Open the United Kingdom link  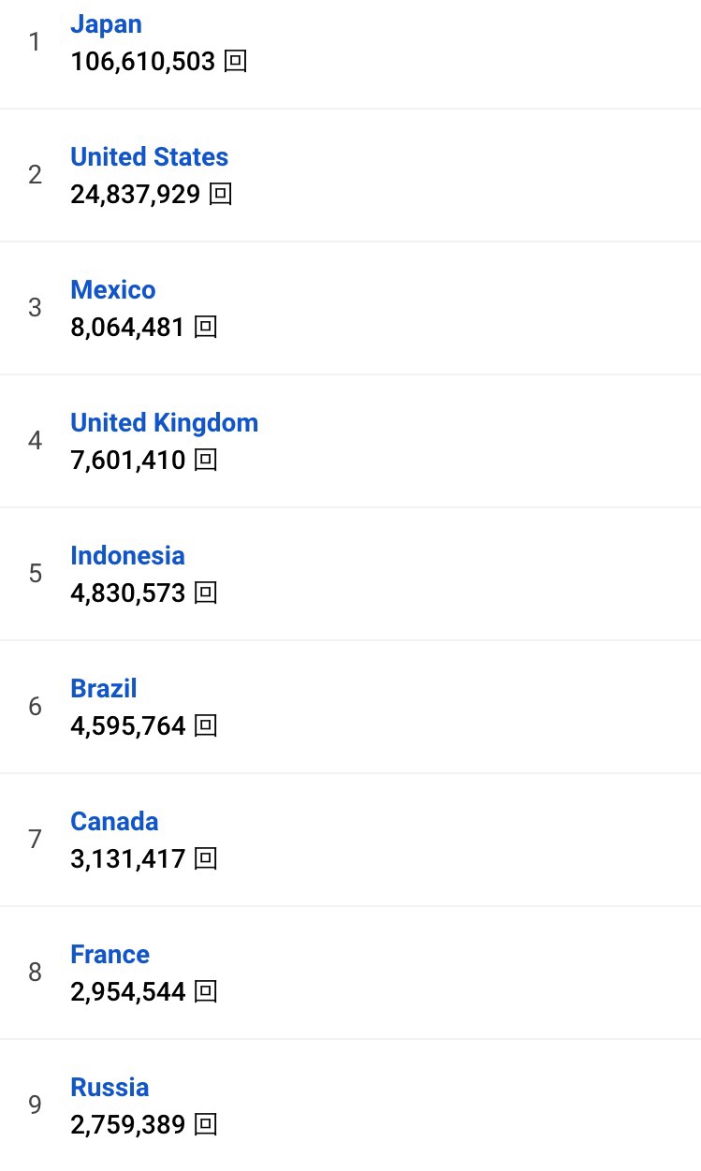(164, 422)
